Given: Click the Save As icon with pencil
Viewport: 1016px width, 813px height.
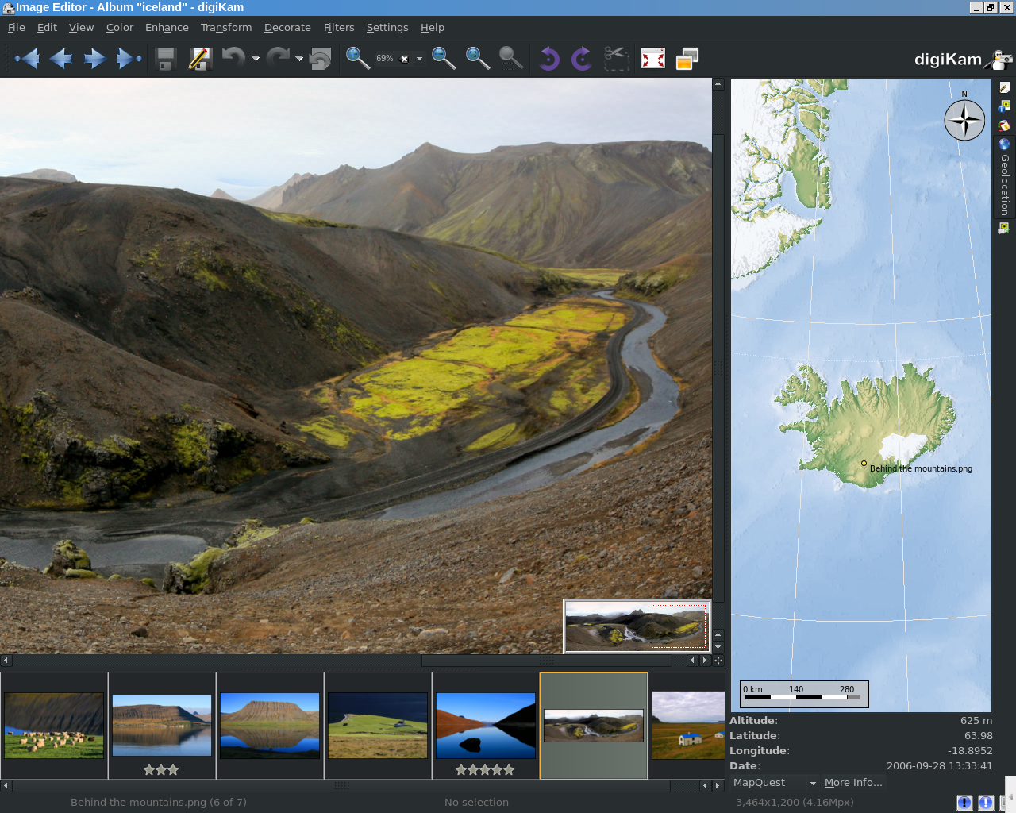Looking at the screenshot, I should [199, 59].
